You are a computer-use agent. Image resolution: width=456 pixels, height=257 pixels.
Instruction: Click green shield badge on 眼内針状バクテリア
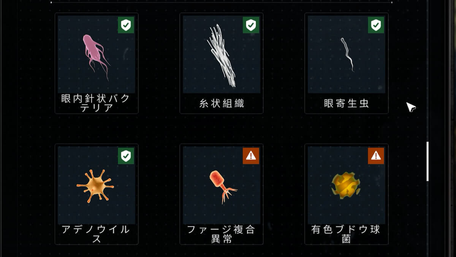(x=126, y=25)
